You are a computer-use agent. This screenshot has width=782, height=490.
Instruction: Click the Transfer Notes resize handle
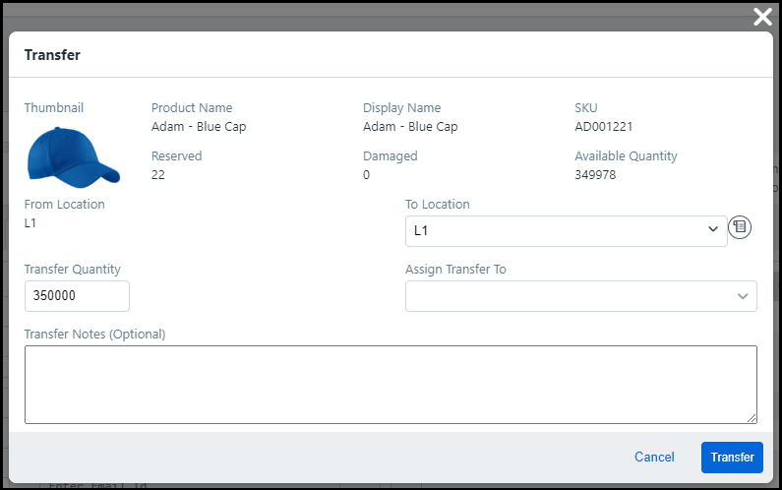pyautogui.click(x=752, y=418)
